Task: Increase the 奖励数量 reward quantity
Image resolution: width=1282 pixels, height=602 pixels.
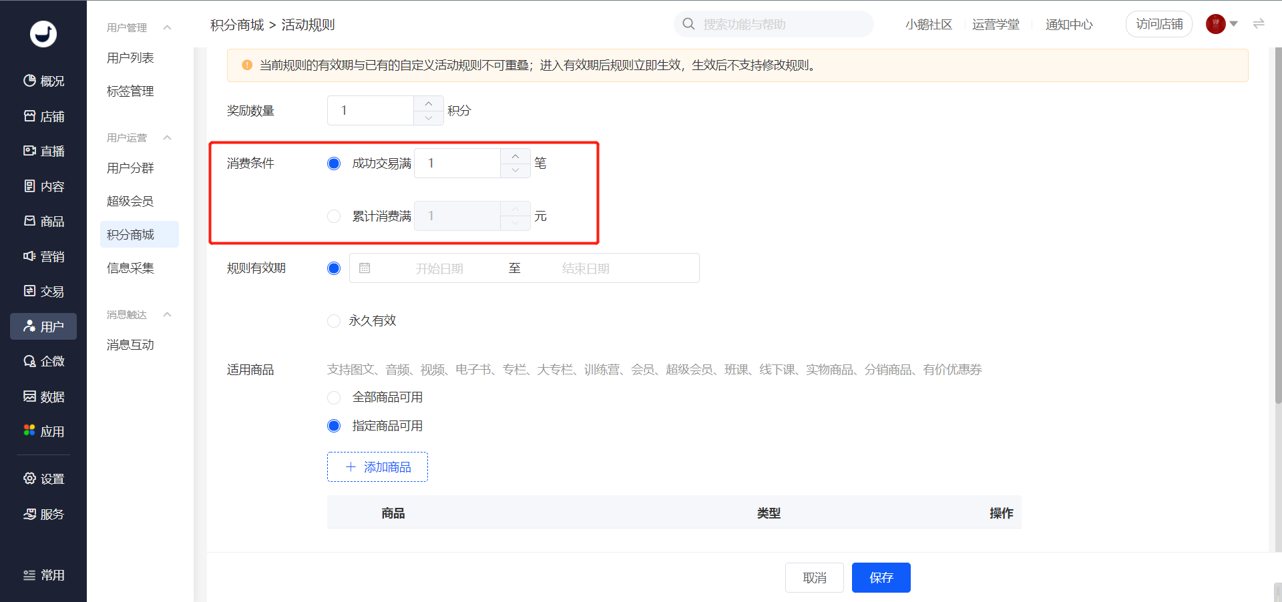Action: tap(429, 103)
